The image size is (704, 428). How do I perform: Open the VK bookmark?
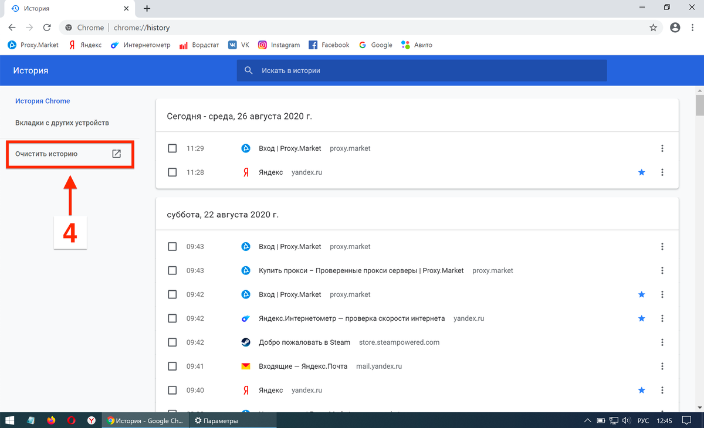[x=239, y=45]
